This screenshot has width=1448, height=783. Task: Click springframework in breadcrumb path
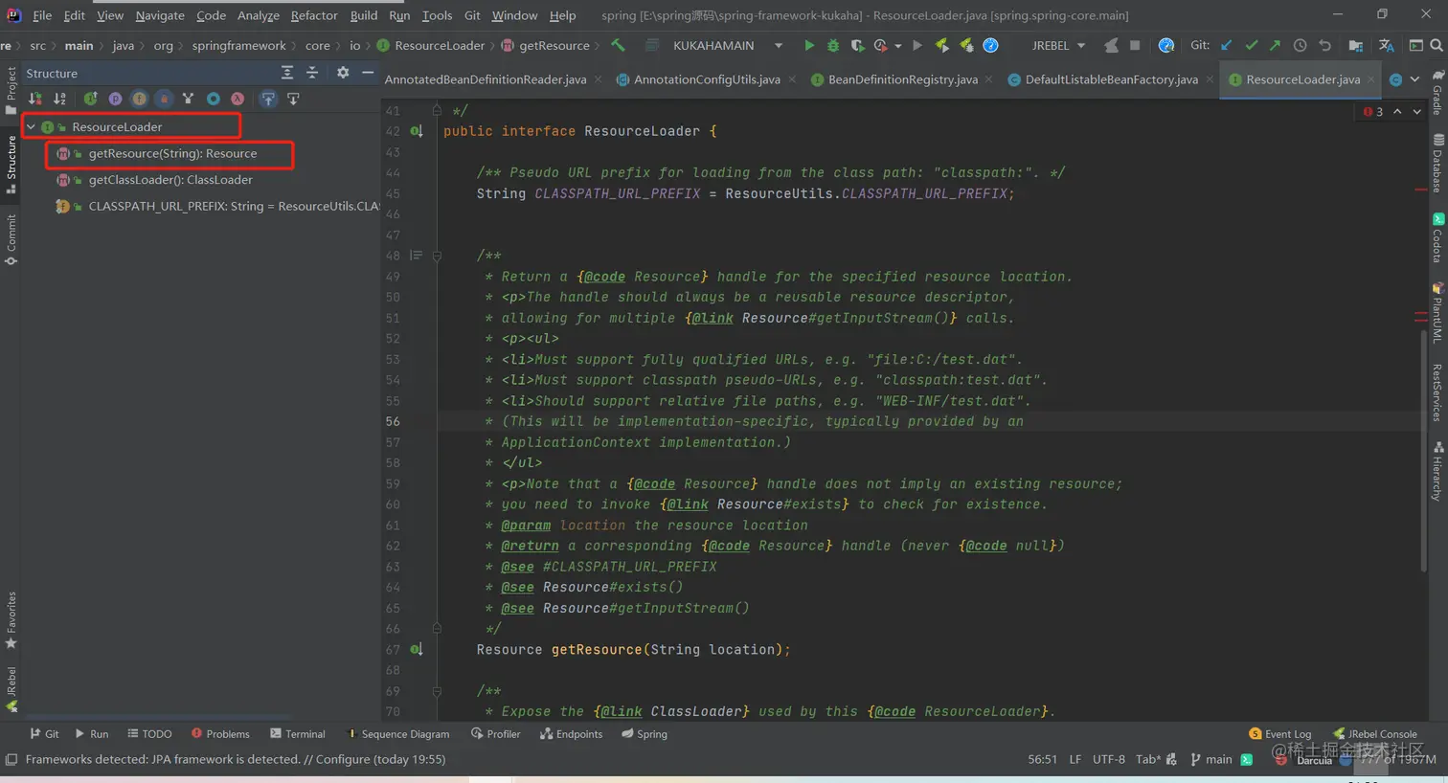point(238,45)
